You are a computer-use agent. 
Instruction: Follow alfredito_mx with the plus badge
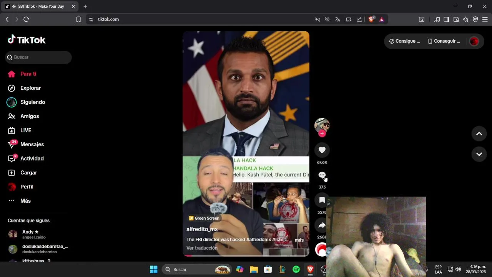click(x=322, y=133)
